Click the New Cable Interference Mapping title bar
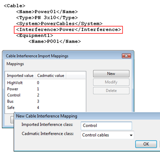This screenshot has height=155, width=160. pos(87,116)
